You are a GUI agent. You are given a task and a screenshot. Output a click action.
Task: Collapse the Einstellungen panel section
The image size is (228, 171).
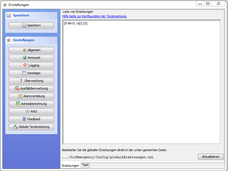tap(52, 40)
